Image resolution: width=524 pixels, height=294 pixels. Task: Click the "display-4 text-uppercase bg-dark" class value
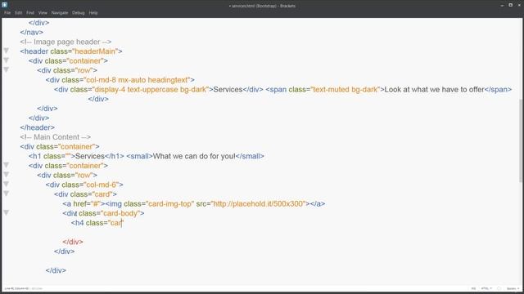tap(151, 89)
